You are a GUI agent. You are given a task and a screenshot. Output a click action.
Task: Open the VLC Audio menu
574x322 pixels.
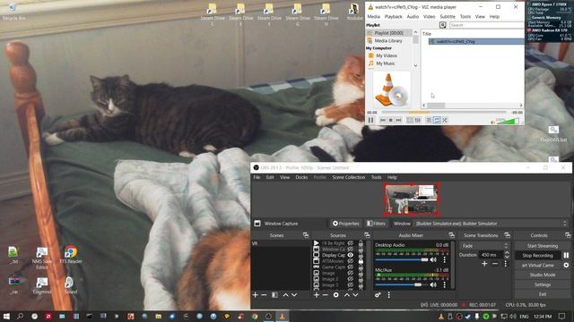(413, 16)
